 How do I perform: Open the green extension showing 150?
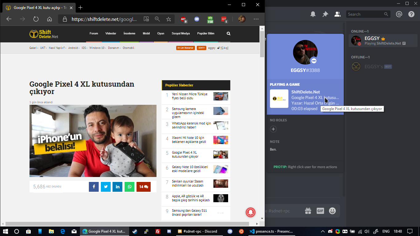(210, 19)
